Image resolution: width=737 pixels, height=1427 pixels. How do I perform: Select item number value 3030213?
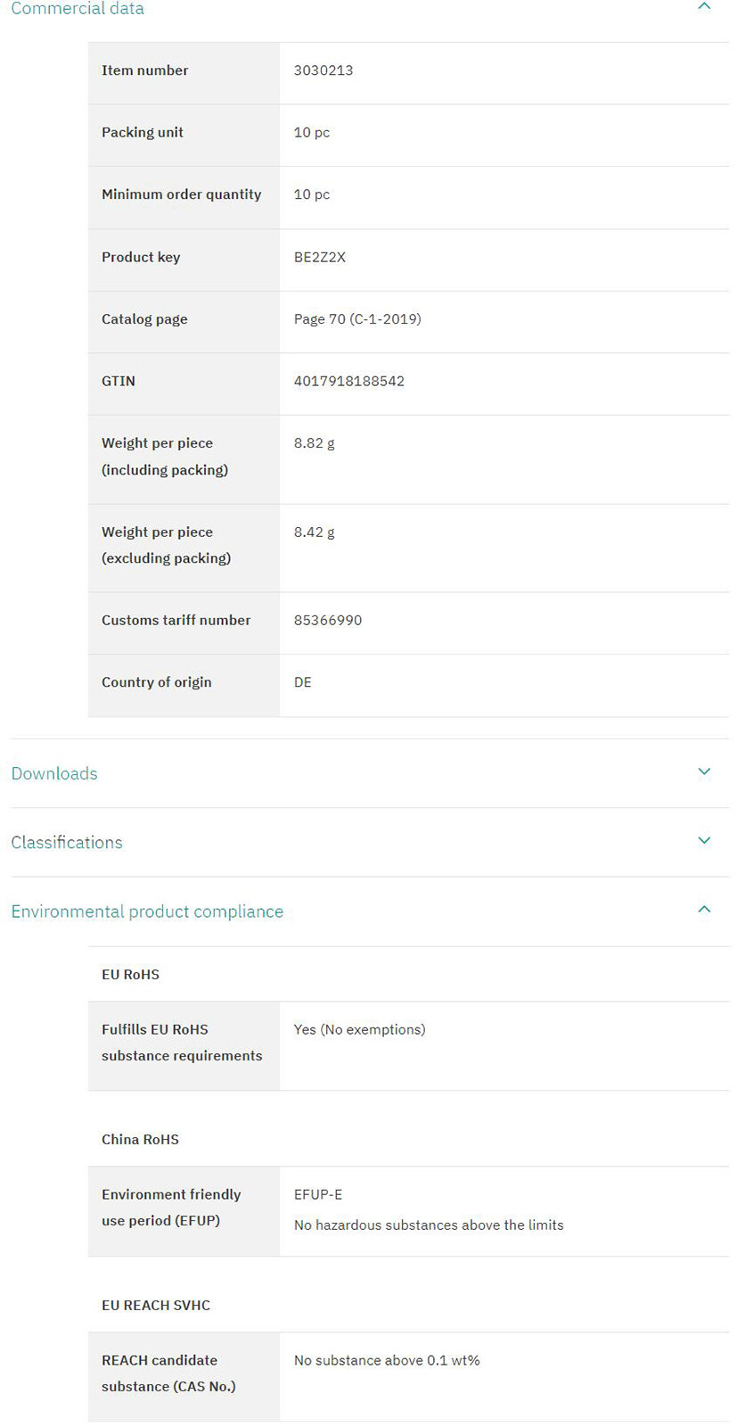click(323, 70)
